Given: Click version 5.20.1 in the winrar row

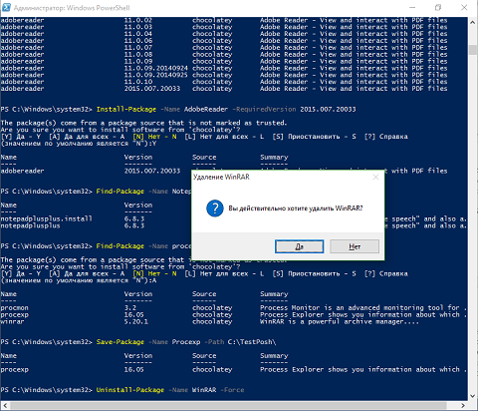Looking at the screenshot, I should pos(136,321).
